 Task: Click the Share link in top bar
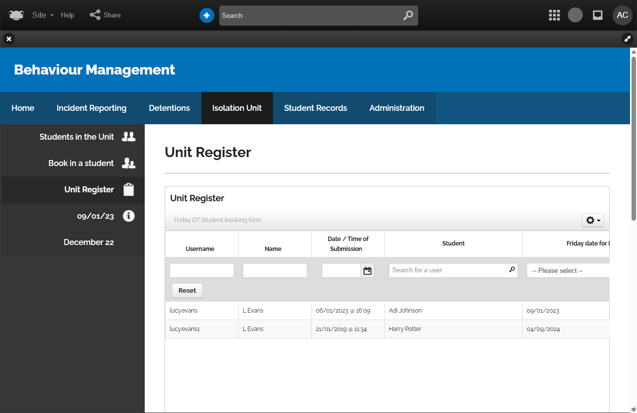click(x=105, y=15)
